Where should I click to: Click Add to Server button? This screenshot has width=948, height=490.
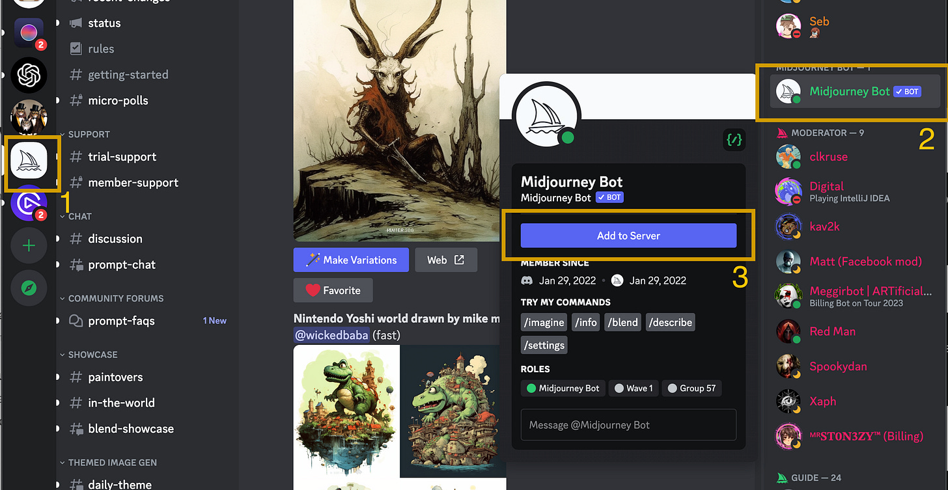coord(628,236)
